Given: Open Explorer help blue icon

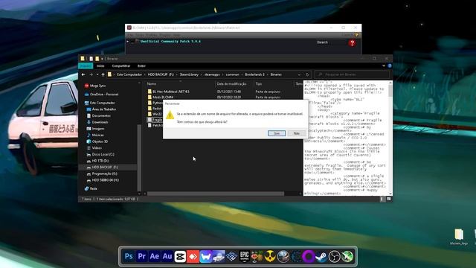Looking at the screenshot, I should tap(390, 66).
